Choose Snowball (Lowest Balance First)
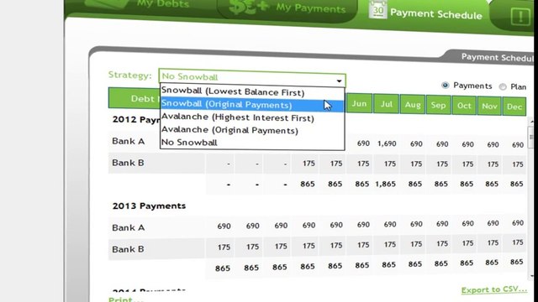 [x=252, y=91]
